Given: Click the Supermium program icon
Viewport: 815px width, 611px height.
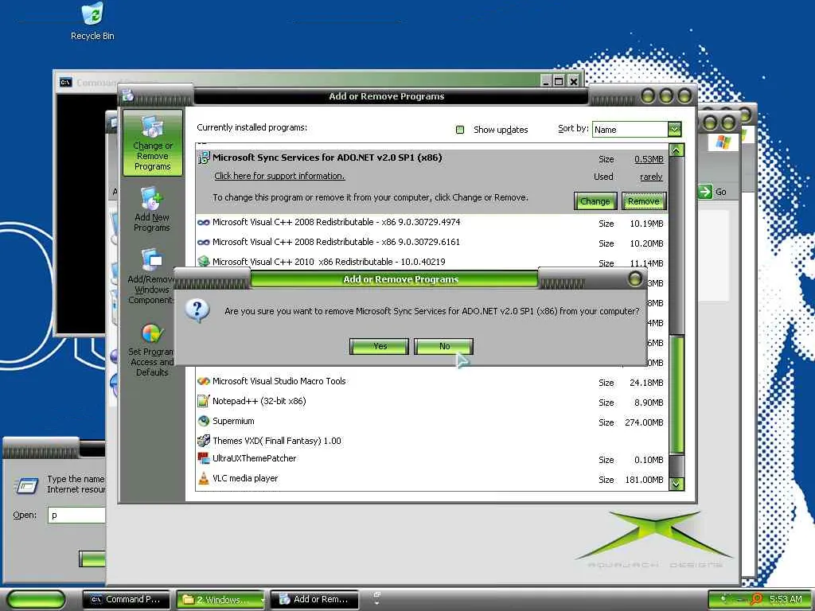Looking at the screenshot, I should pos(204,421).
